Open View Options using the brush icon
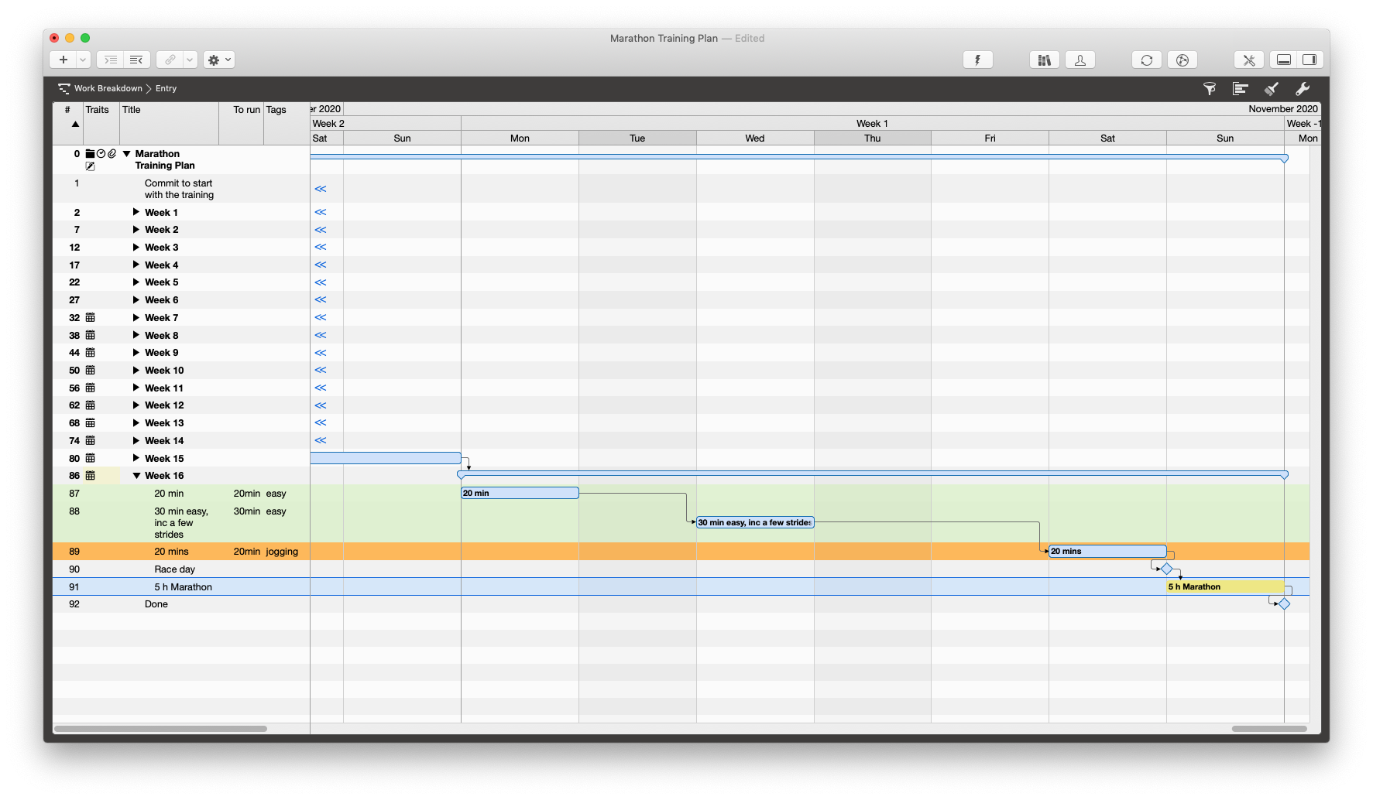Screen dimensions: 1373x800 tap(1271, 88)
